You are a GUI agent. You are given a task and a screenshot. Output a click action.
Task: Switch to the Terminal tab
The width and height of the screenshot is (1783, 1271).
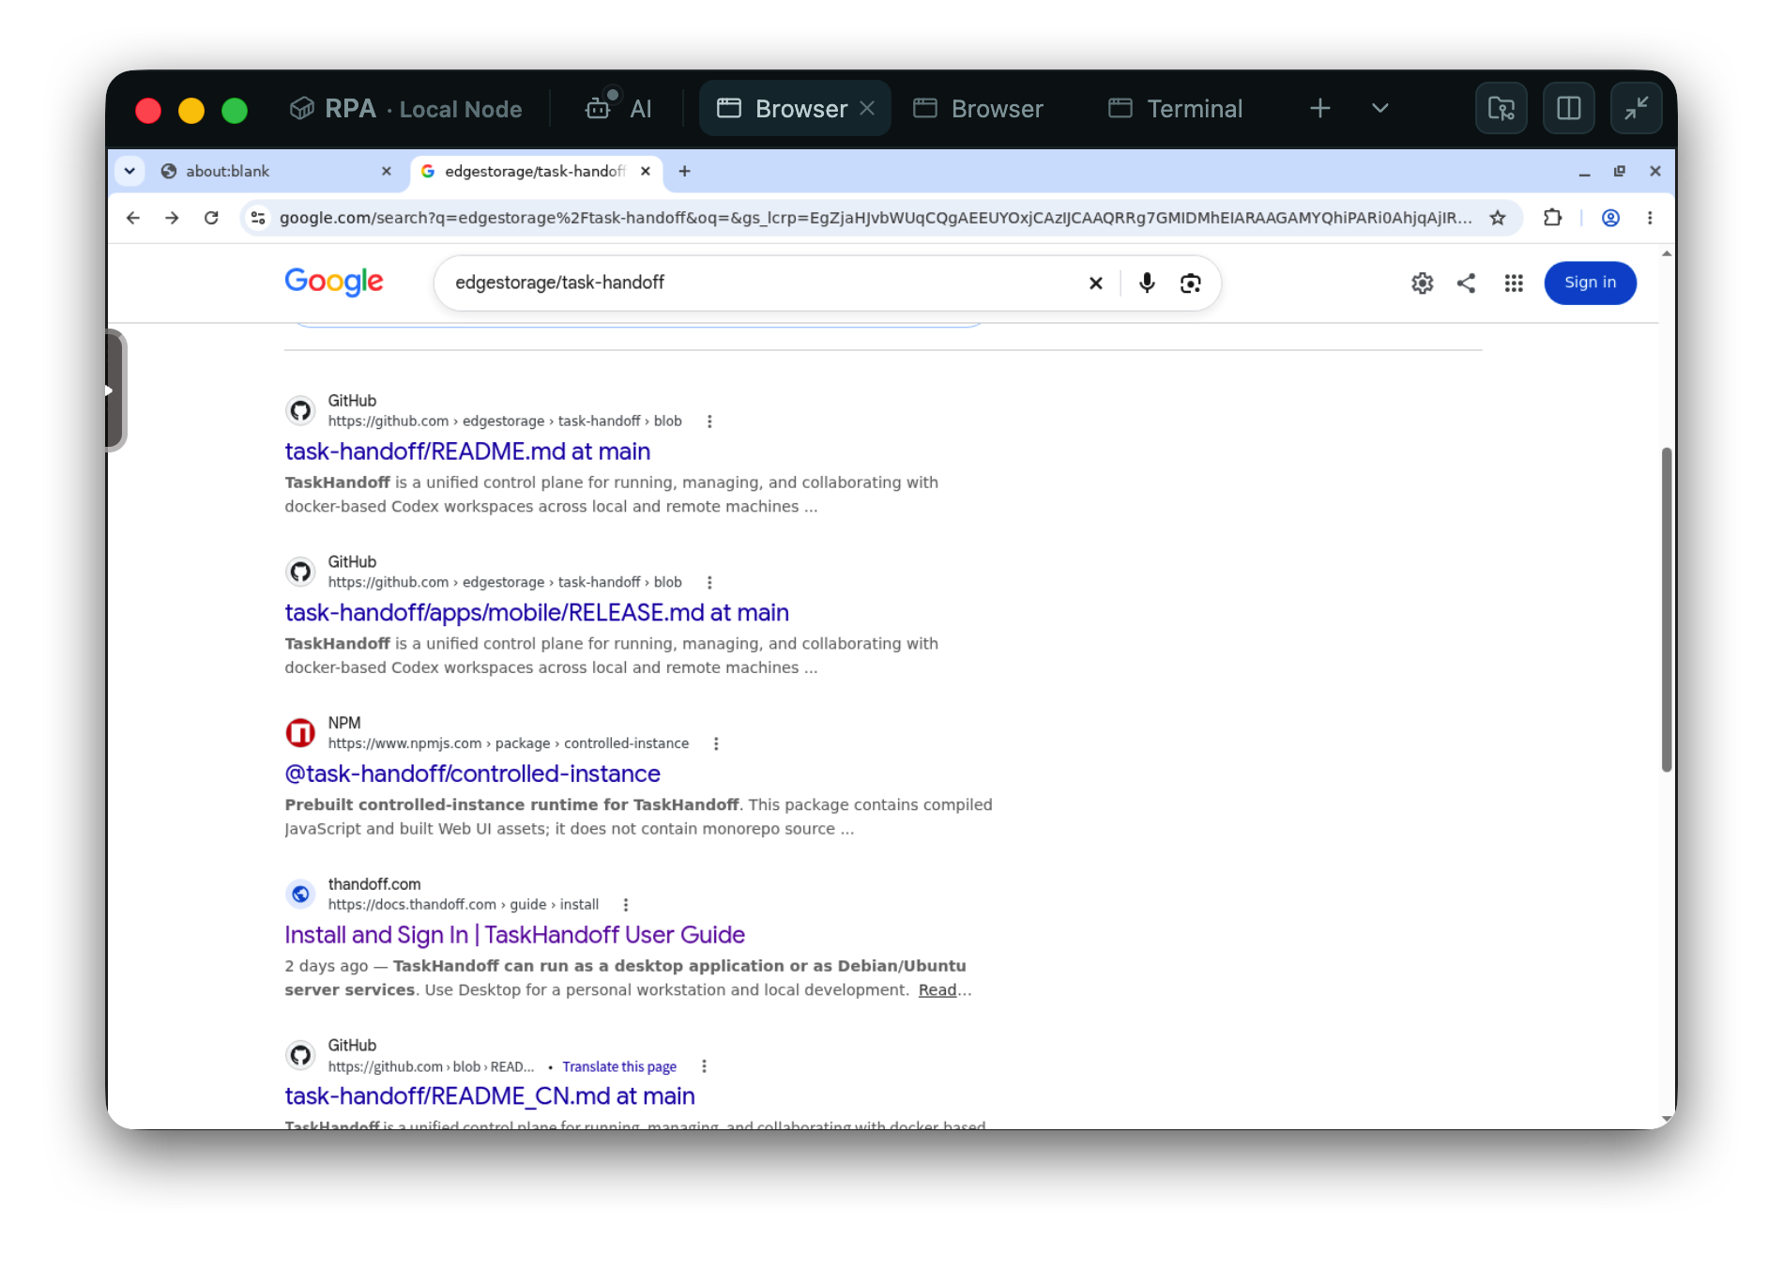pyautogui.click(x=1175, y=109)
